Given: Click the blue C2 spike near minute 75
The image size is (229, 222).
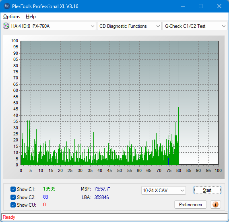Looking at the screenshot, I should coord(168,161).
